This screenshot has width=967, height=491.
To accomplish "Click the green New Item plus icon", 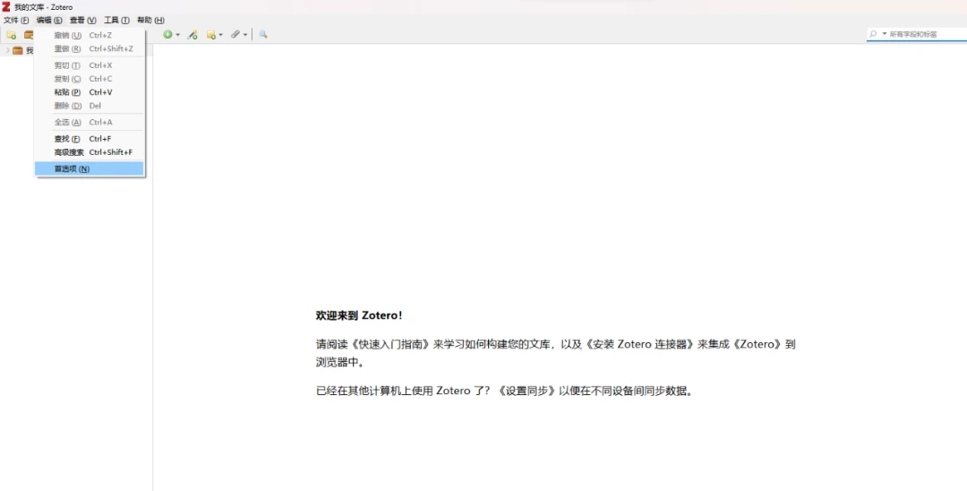I will coord(167,35).
